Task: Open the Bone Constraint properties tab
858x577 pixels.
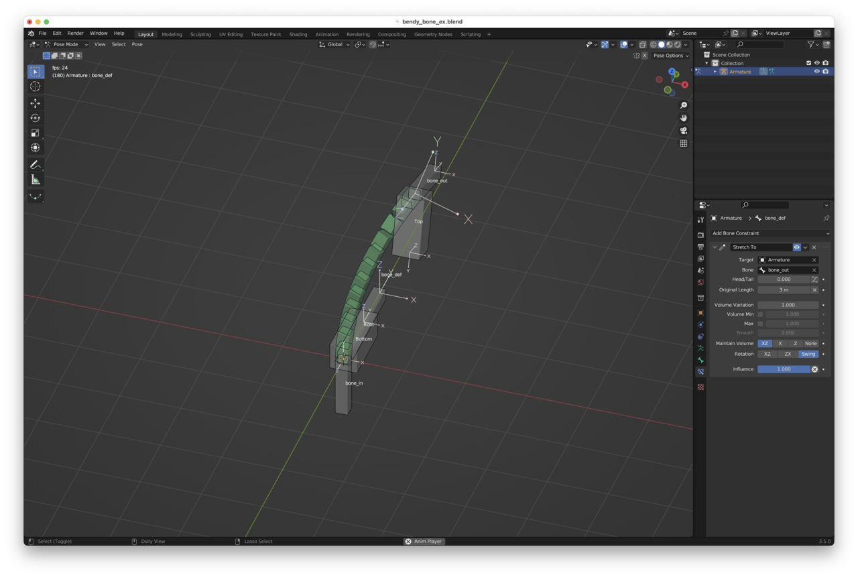Action: coord(700,372)
